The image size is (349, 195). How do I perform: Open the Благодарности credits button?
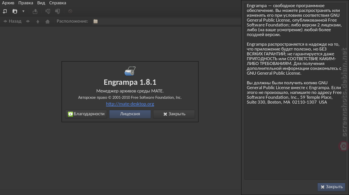86,114
